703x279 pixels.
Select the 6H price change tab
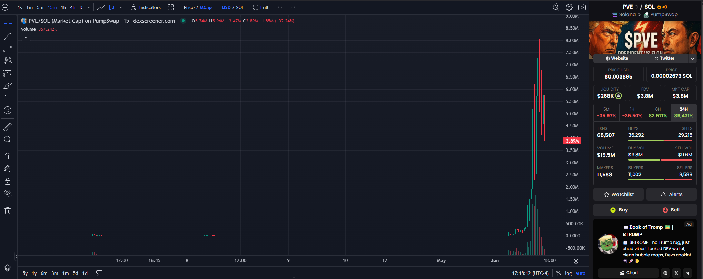coord(658,113)
